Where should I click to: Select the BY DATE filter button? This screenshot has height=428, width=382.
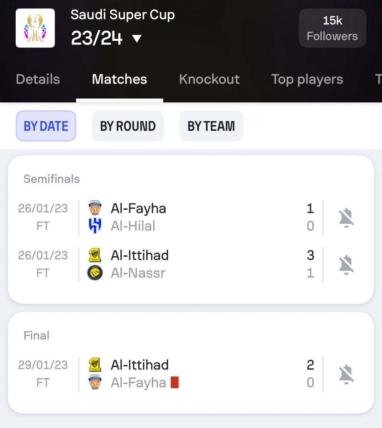pyautogui.click(x=46, y=126)
